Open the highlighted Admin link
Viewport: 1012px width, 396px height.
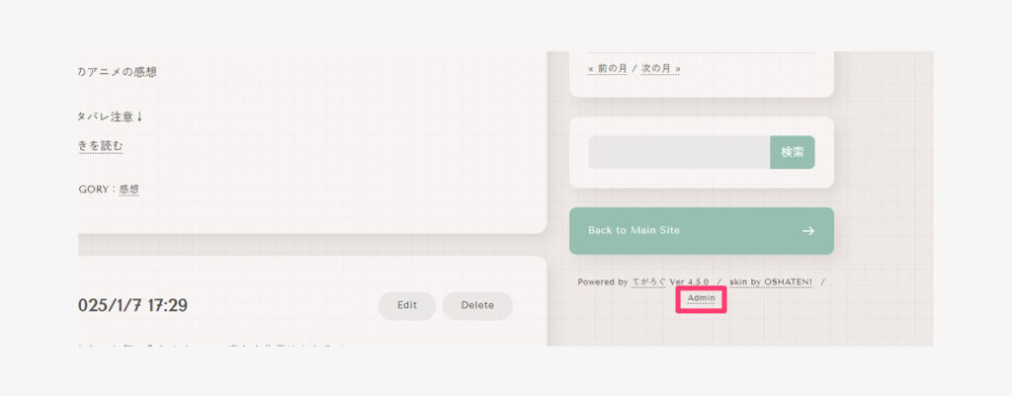click(701, 297)
